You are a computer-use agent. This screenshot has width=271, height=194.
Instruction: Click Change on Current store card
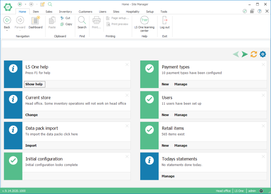pos(32,115)
